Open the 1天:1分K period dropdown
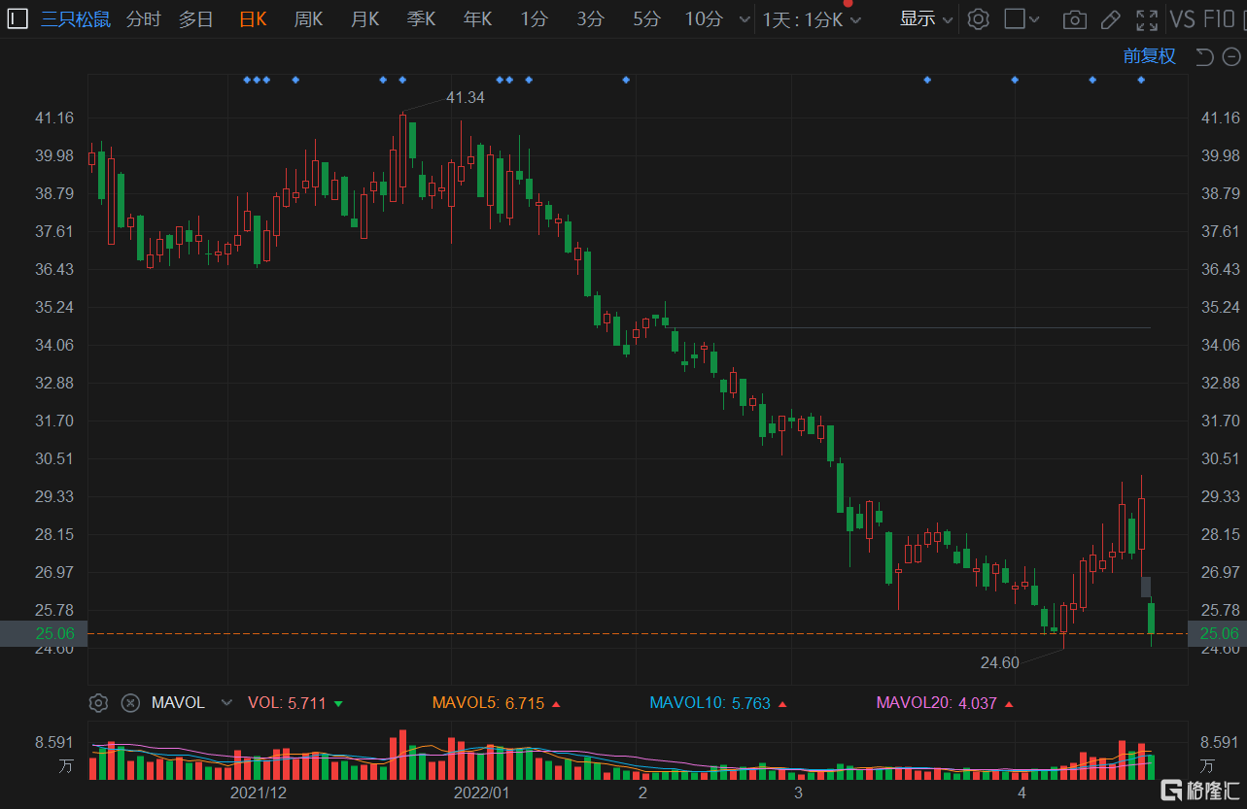This screenshot has height=809, width=1247. [813, 19]
